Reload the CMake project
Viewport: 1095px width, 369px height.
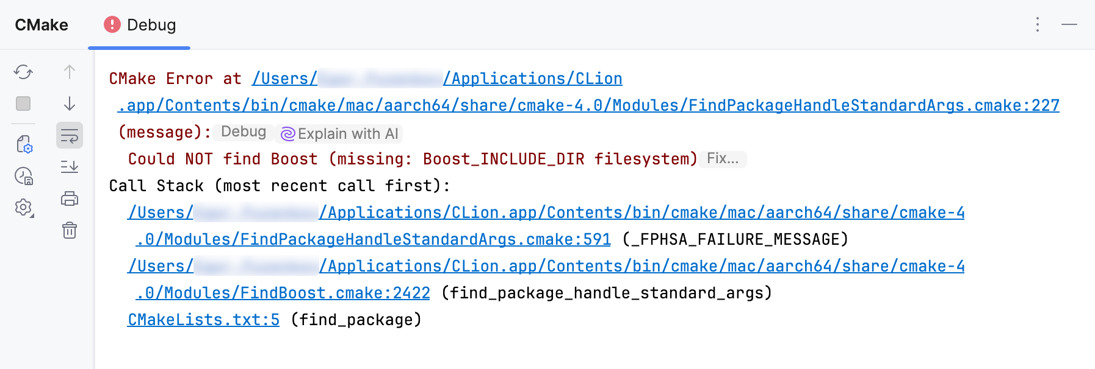coord(23,72)
